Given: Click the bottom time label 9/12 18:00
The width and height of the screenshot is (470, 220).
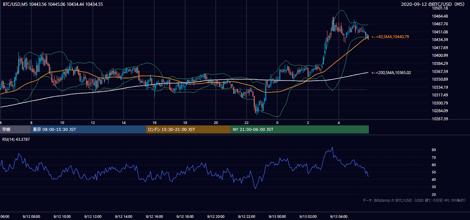Looking at the screenshot, I should [185, 216].
